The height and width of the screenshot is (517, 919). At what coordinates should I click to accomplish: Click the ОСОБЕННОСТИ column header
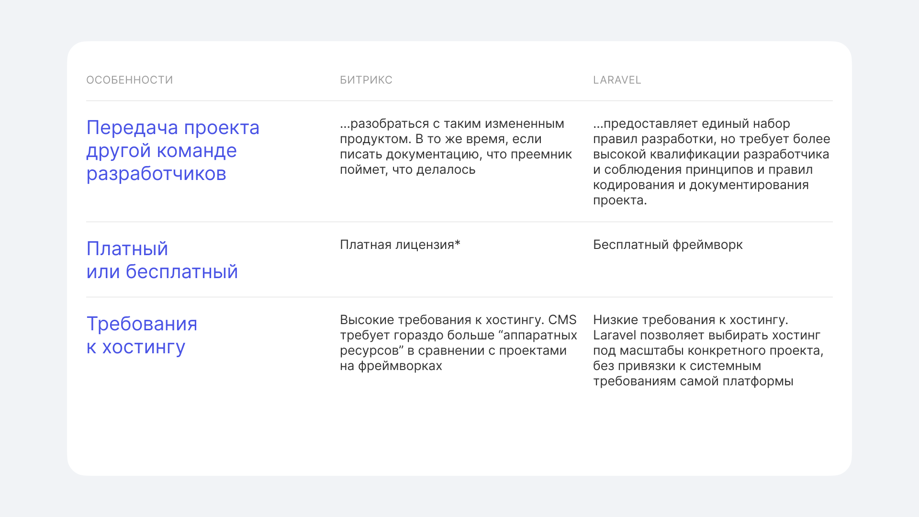(129, 80)
